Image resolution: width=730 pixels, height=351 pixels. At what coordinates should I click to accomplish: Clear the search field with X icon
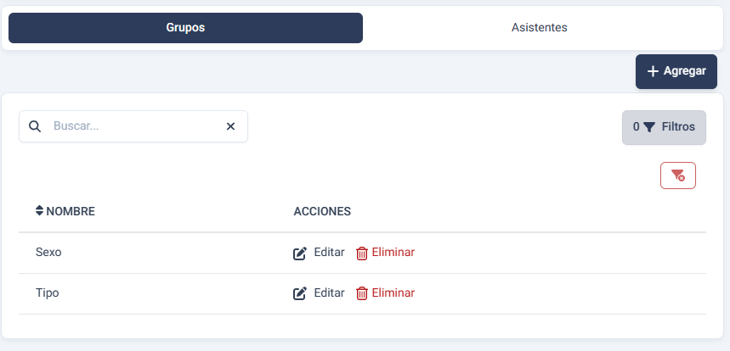[x=230, y=126]
